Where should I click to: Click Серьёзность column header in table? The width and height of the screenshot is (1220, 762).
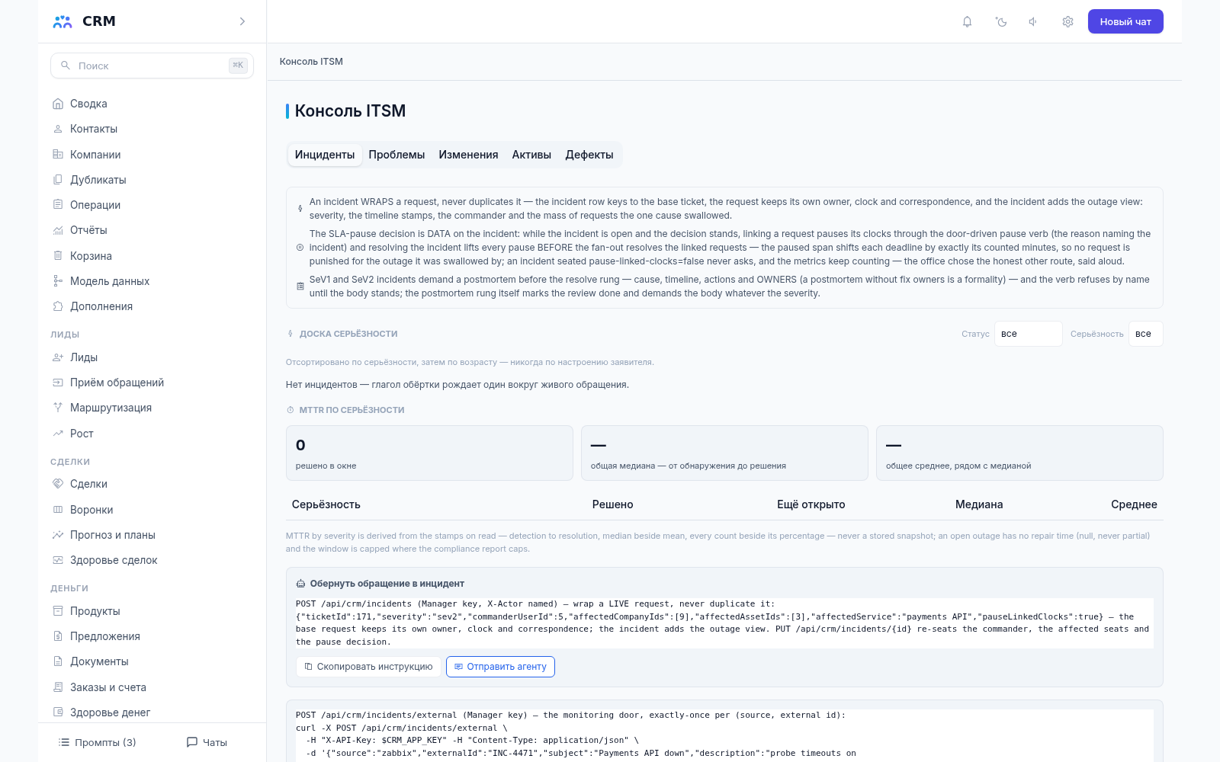tap(326, 504)
